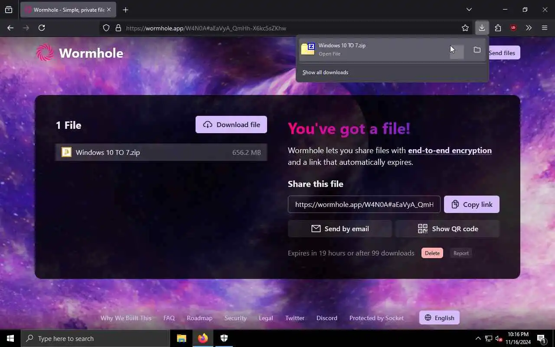This screenshot has width=555, height=347.
Task: Click the Download file button
Action: (231, 124)
